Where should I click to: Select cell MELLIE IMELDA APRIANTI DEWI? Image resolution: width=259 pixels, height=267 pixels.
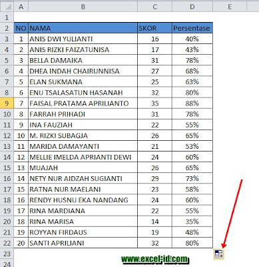pos(83,157)
